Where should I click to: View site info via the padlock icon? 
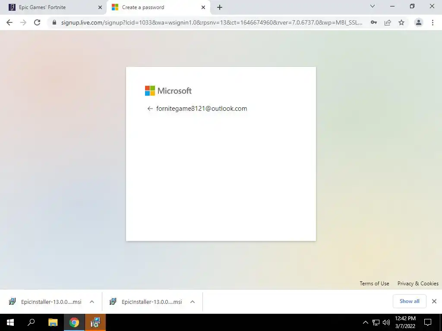pos(54,22)
